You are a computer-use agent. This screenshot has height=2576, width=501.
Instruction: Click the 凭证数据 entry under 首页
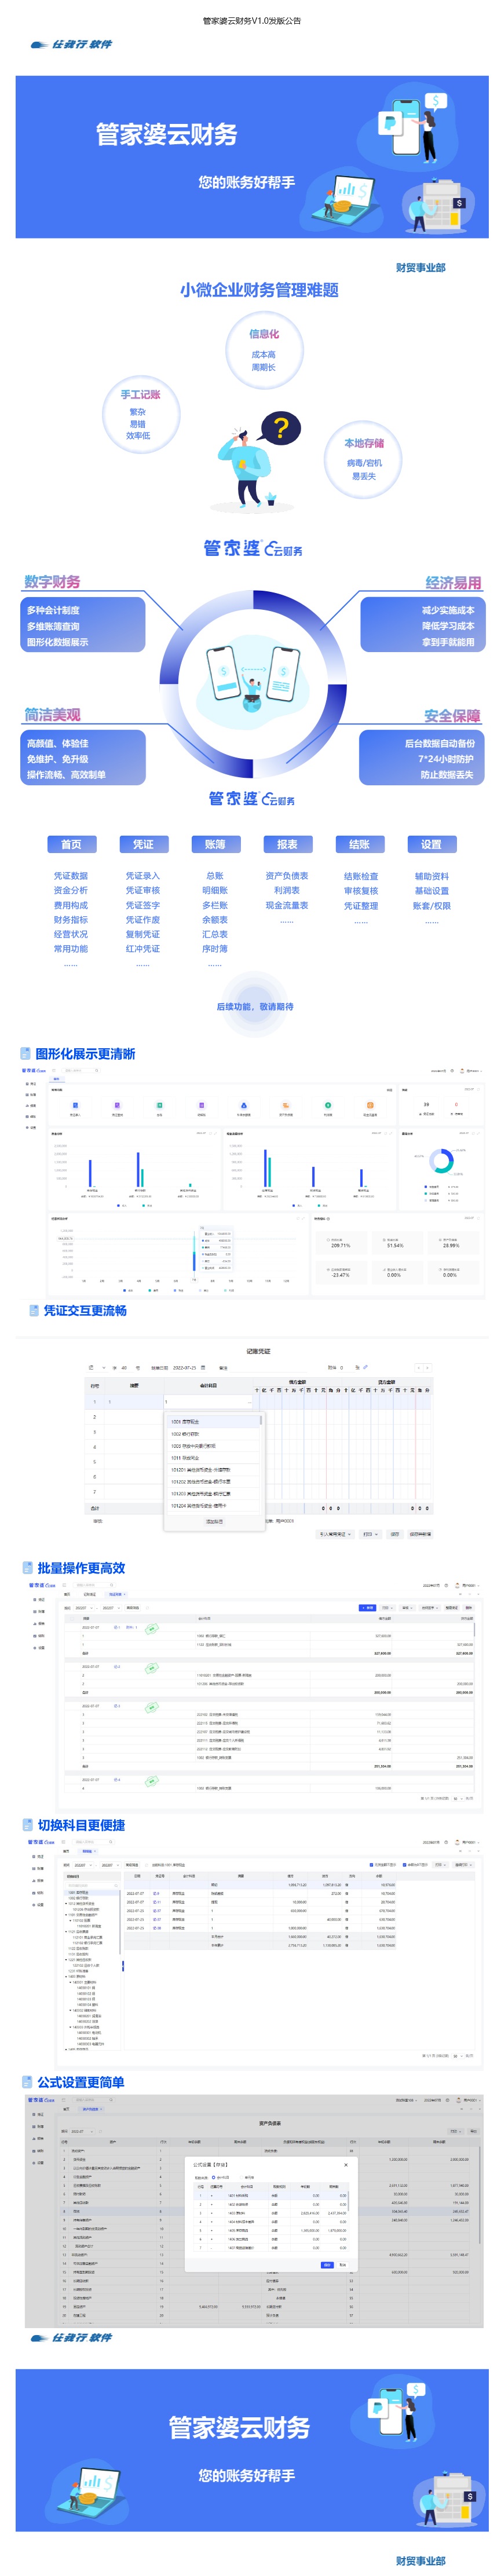[71, 876]
